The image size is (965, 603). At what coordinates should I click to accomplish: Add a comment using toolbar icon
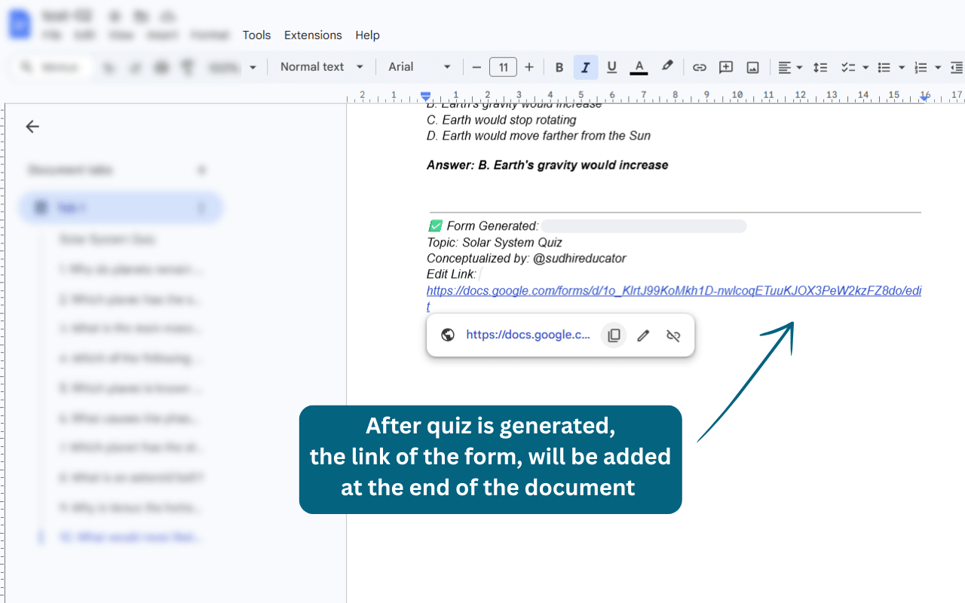726,67
